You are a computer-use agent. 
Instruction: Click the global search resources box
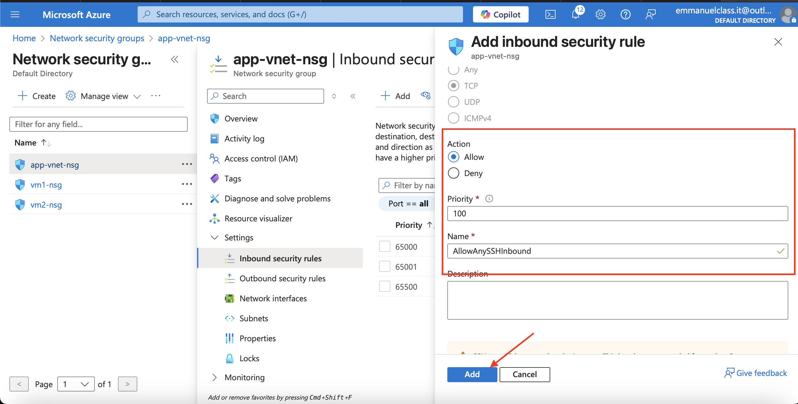tap(300, 14)
